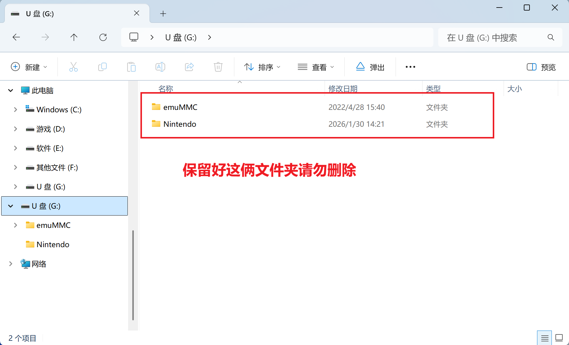
Task: Open the more options ellipsis menu
Action: pyautogui.click(x=410, y=67)
